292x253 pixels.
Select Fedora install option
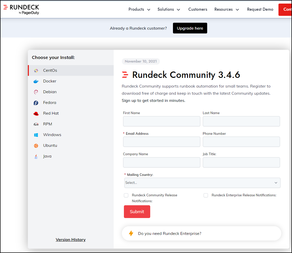[x=71, y=103]
